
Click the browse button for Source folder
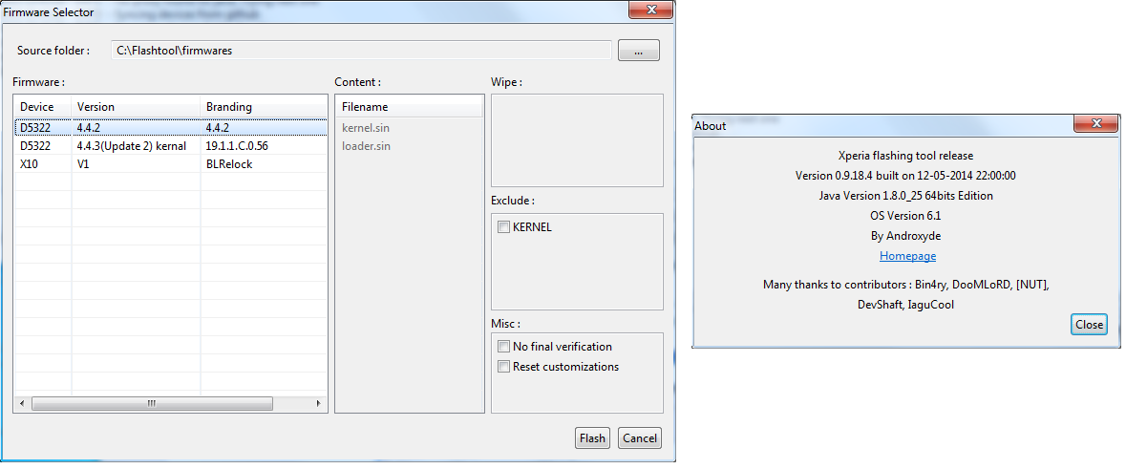tap(638, 51)
